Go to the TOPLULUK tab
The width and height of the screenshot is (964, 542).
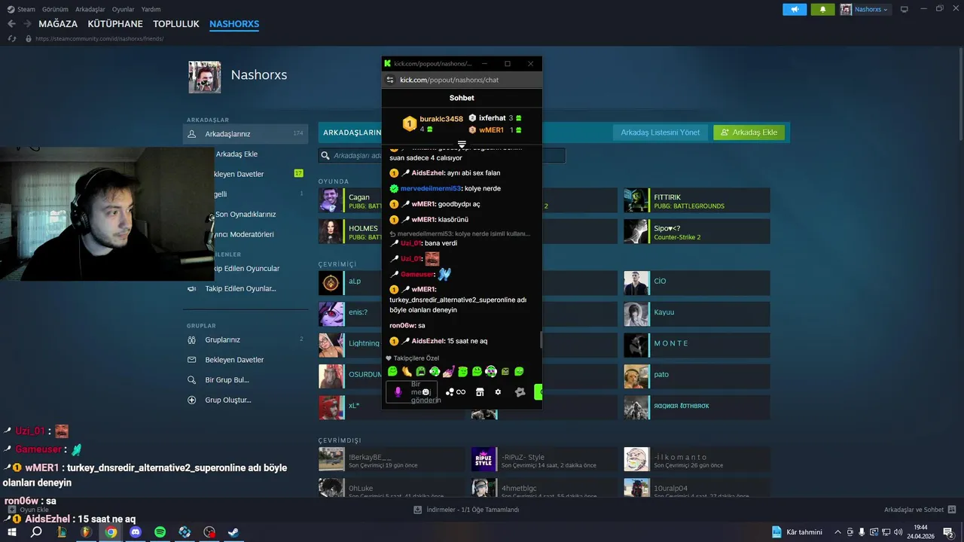coord(176,24)
